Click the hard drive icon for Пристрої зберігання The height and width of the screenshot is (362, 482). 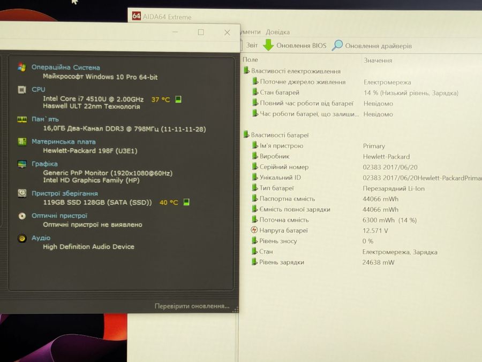(x=22, y=193)
